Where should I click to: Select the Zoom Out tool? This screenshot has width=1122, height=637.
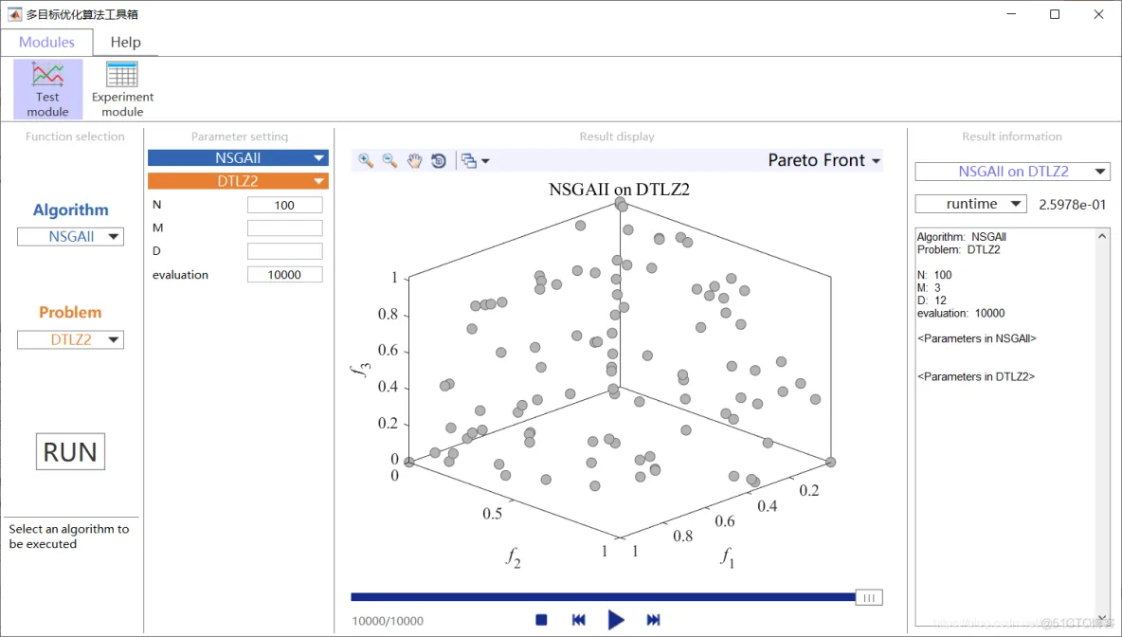(x=389, y=161)
